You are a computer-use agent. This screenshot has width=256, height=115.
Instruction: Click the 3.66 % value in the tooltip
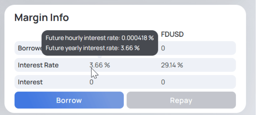[130, 48]
